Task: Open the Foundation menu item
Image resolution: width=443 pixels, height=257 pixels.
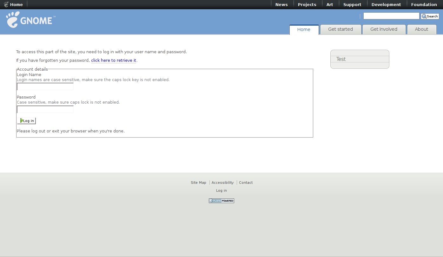Action: pyautogui.click(x=424, y=4)
